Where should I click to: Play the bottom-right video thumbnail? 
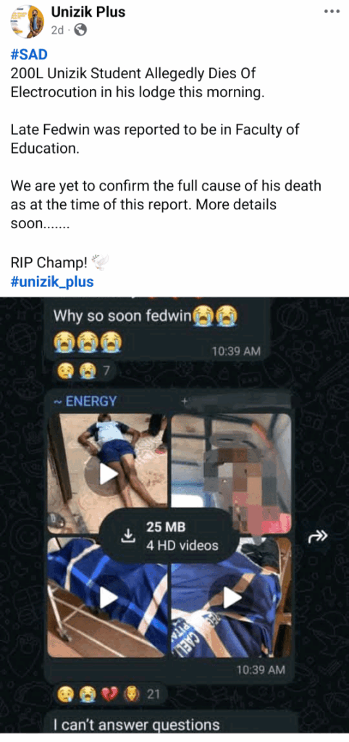(x=231, y=598)
